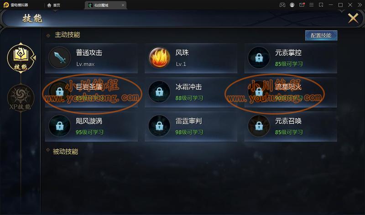Viewport: 365px width, 215px height.
Task: Click the locked 巨岩圣盾 skill icon
Action: [x=60, y=92]
